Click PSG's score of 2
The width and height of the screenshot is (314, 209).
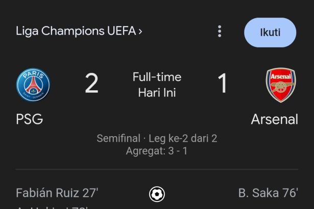[91, 84]
